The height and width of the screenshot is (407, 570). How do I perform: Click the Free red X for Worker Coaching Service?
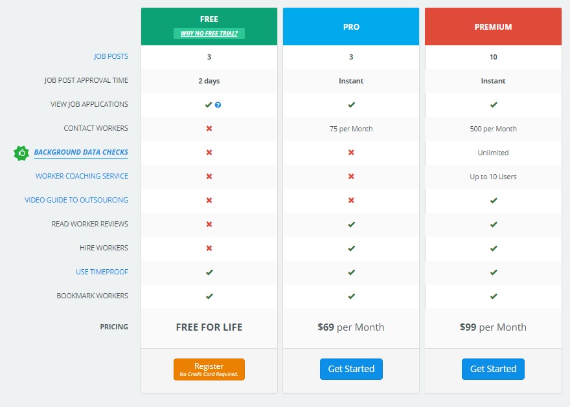pos(209,177)
